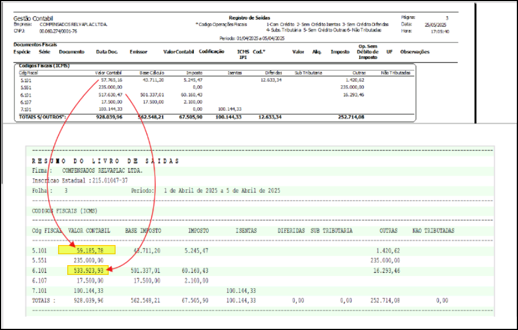Click the 'Data Doc.' column header
Viewport: 518px width, 330px height.
coord(107,52)
